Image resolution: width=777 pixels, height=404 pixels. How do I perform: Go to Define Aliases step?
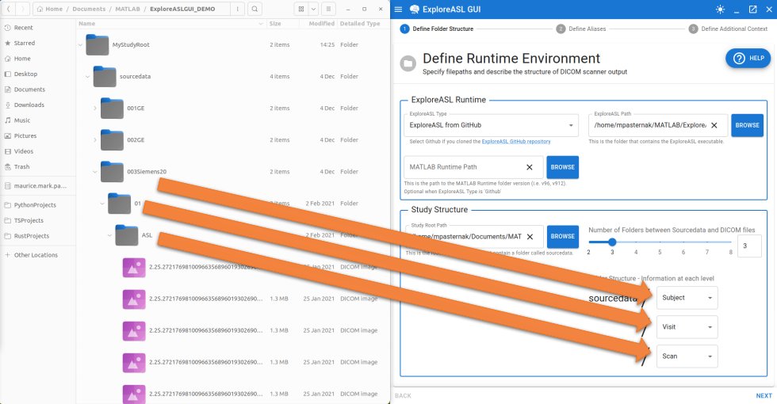580,29
